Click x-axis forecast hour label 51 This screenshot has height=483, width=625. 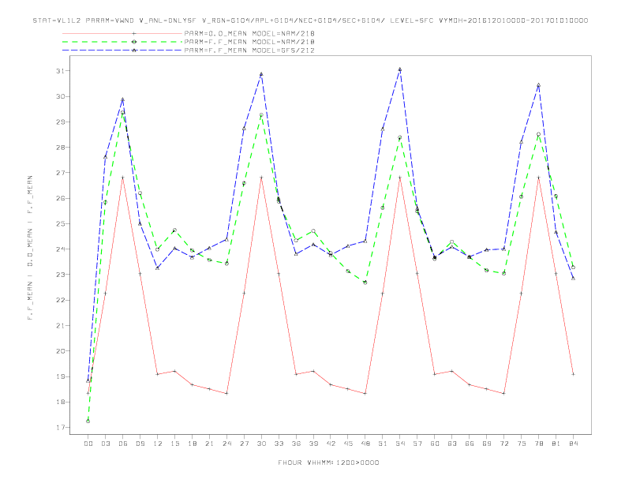click(x=383, y=444)
